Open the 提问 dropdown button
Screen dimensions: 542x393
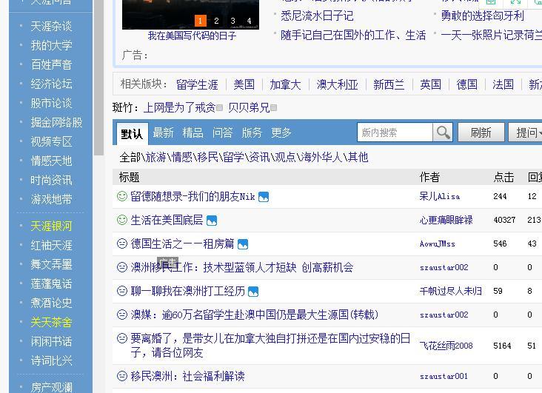pyautogui.click(x=526, y=132)
